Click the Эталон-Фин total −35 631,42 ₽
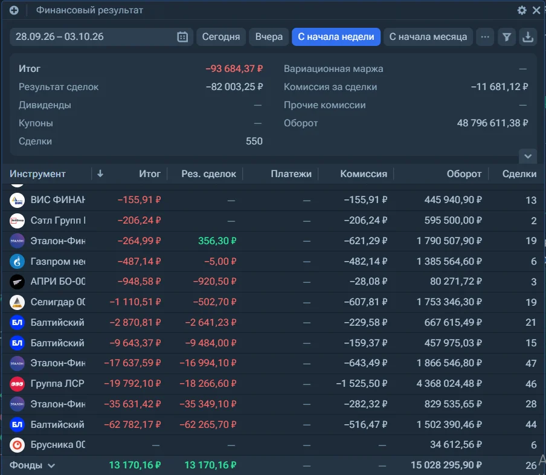This screenshot has height=475, width=546. point(132,404)
